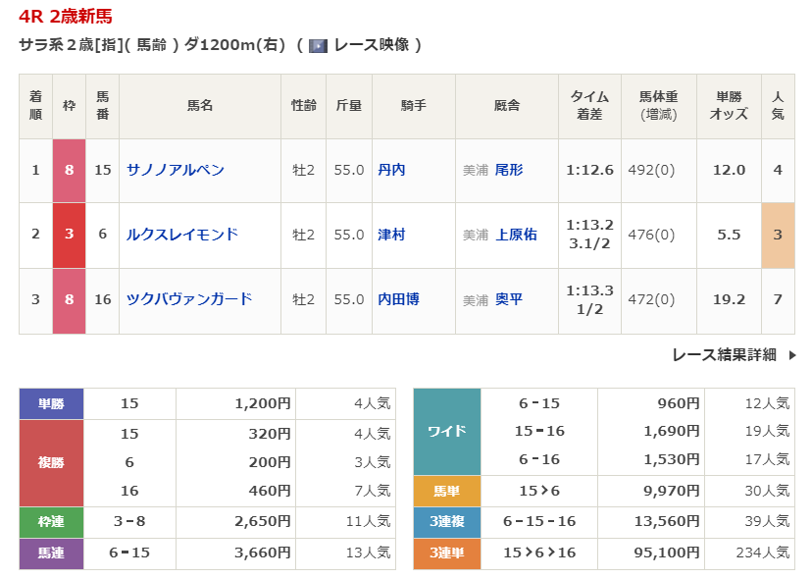Select jockey 津村 link

tap(391, 235)
